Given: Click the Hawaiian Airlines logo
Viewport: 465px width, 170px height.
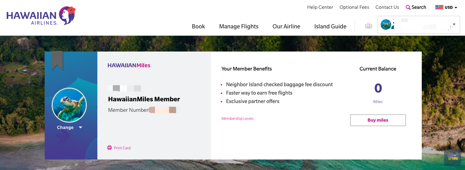Looking at the screenshot, I should click(x=41, y=16).
